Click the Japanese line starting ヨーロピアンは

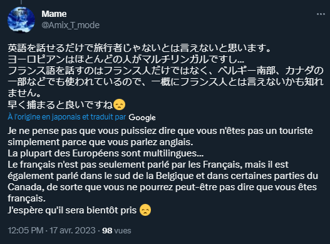click(x=126, y=59)
